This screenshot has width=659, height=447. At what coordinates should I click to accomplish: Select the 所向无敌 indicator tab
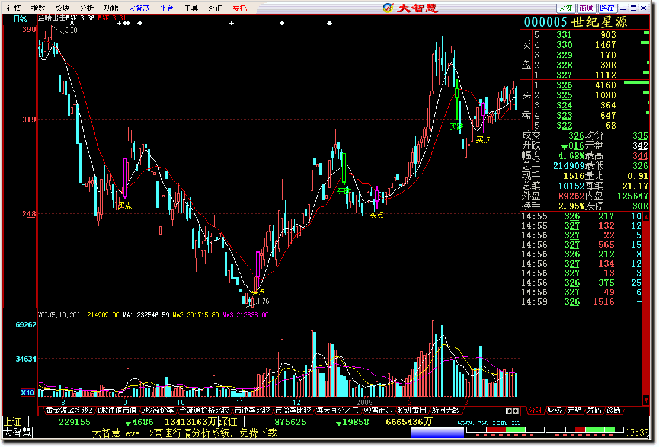tap(446, 410)
